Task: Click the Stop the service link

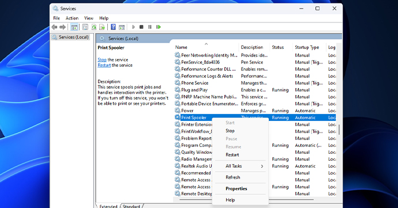Action: pyautogui.click(x=102, y=59)
